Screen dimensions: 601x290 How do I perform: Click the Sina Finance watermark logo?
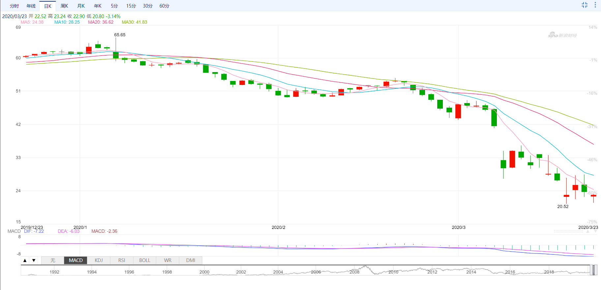[562, 35]
